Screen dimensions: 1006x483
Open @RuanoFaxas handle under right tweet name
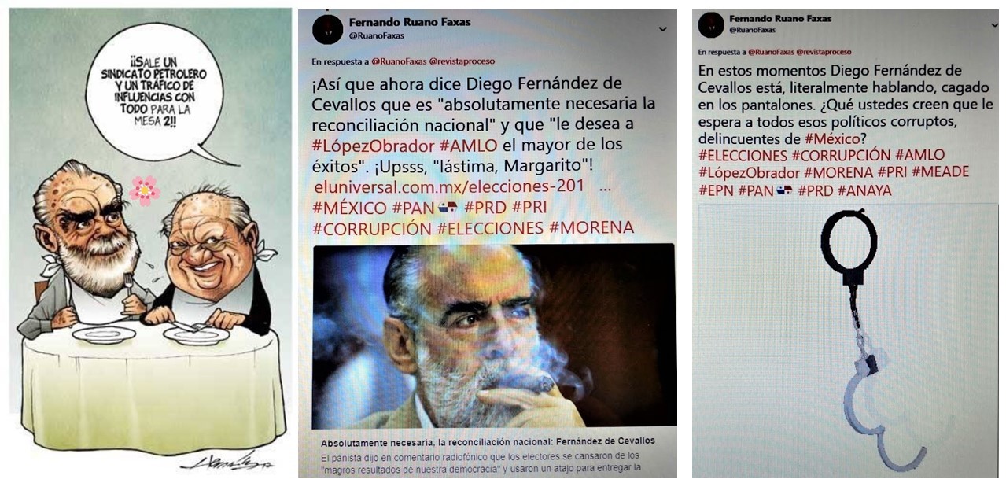[x=752, y=30]
